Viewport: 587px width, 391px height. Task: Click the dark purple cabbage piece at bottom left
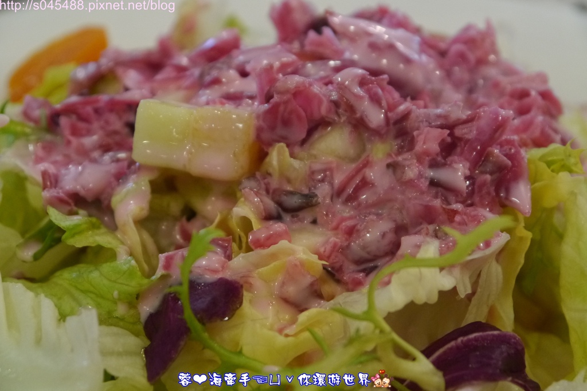(x=189, y=321)
